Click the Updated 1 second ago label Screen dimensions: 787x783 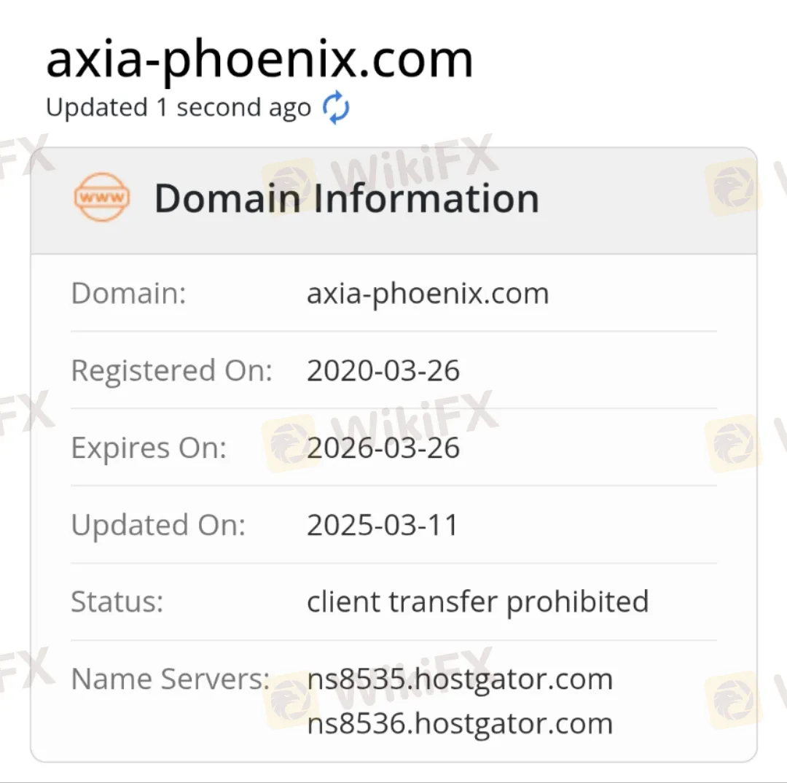178,107
